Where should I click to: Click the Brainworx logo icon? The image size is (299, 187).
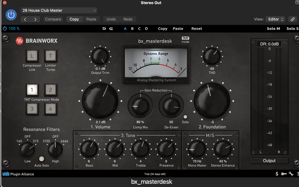(19, 41)
